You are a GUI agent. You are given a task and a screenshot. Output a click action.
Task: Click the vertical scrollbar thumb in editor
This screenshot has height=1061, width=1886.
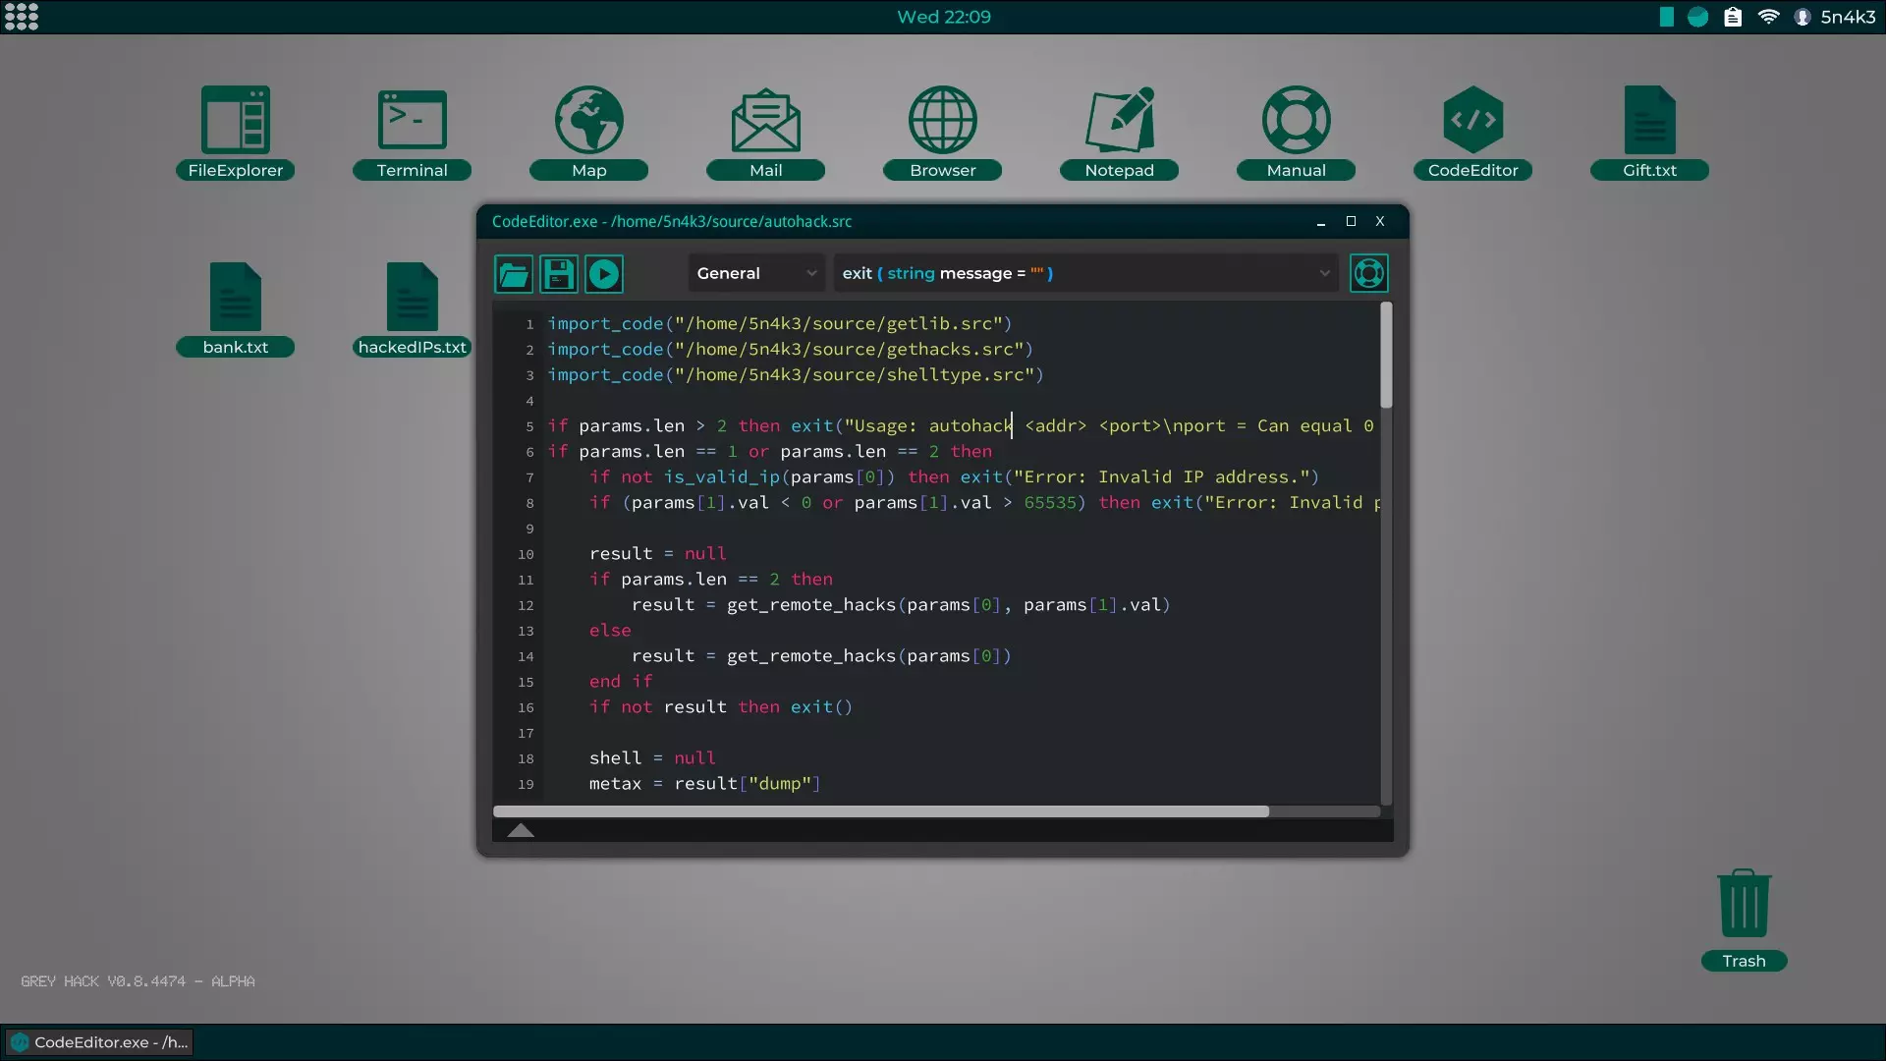tap(1386, 356)
